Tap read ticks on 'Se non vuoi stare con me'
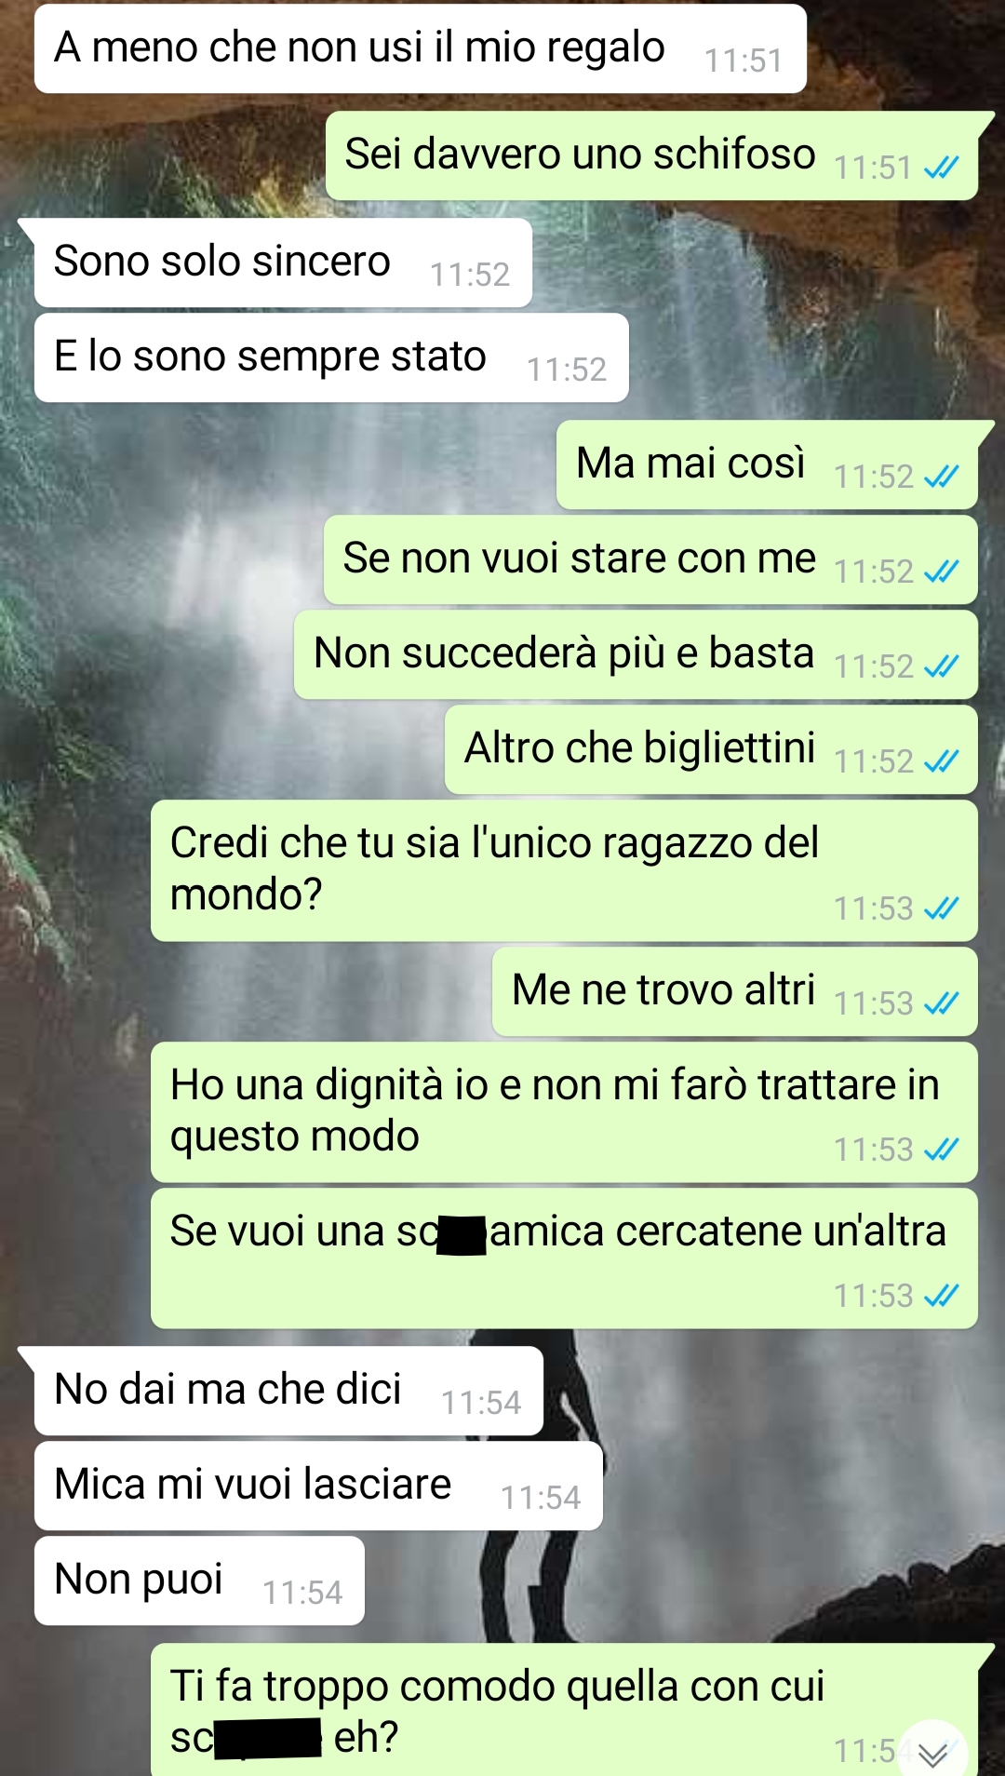This screenshot has height=1776, width=1005. click(x=941, y=572)
